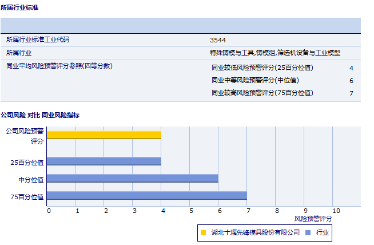Image resolution: width=374 pixels, height=245 pixels.
Task: Select the 所属行业标准工业代码 row label
Action: click(x=41, y=40)
